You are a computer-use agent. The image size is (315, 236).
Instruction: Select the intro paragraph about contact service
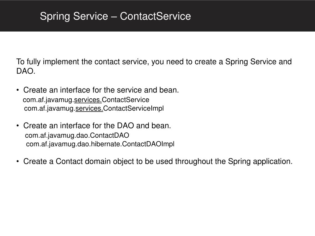pyautogui.click(x=154, y=66)
